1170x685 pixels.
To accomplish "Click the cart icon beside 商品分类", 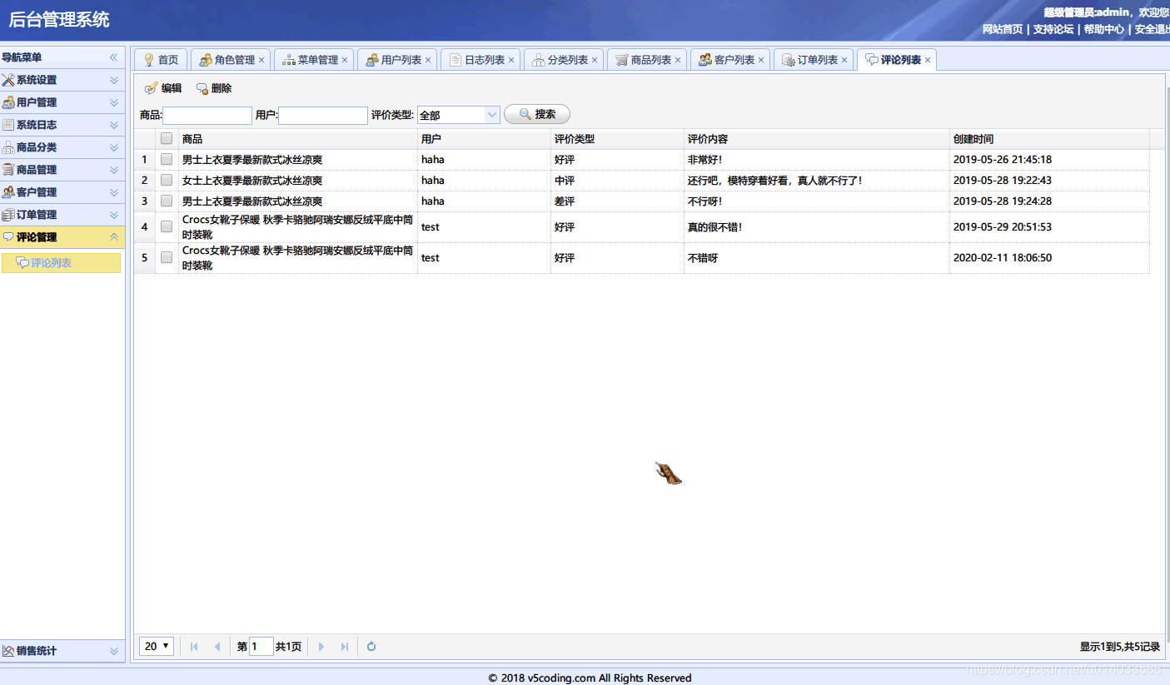I will point(8,147).
